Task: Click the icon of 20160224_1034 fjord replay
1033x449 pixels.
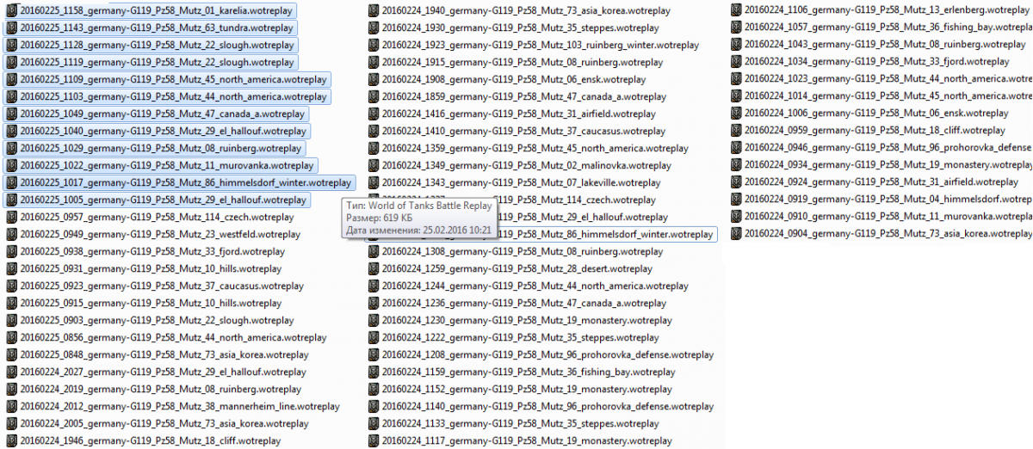Action: (x=736, y=62)
